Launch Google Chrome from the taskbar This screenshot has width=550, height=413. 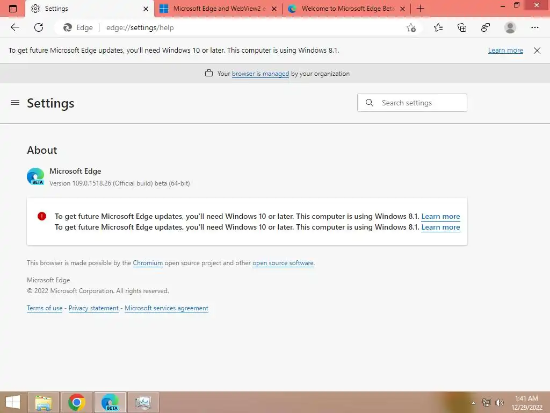[x=77, y=402]
